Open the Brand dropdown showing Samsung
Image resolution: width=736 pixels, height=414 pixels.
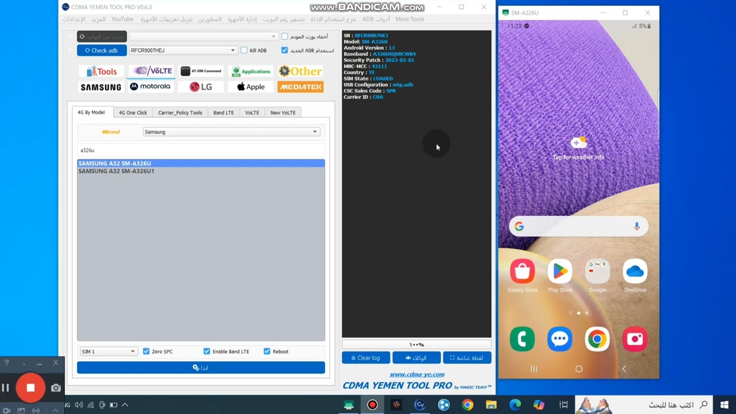click(231, 132)
